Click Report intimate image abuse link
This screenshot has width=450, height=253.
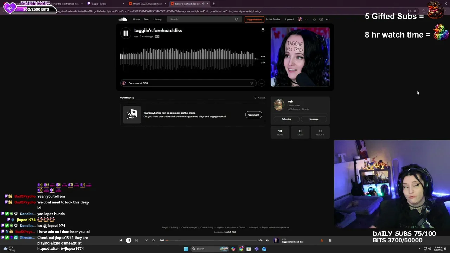point(275,227)
